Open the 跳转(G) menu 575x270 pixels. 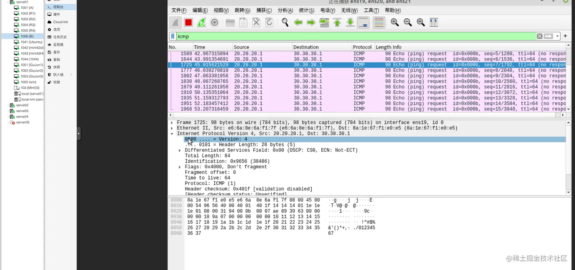click(x=243, y=10)
